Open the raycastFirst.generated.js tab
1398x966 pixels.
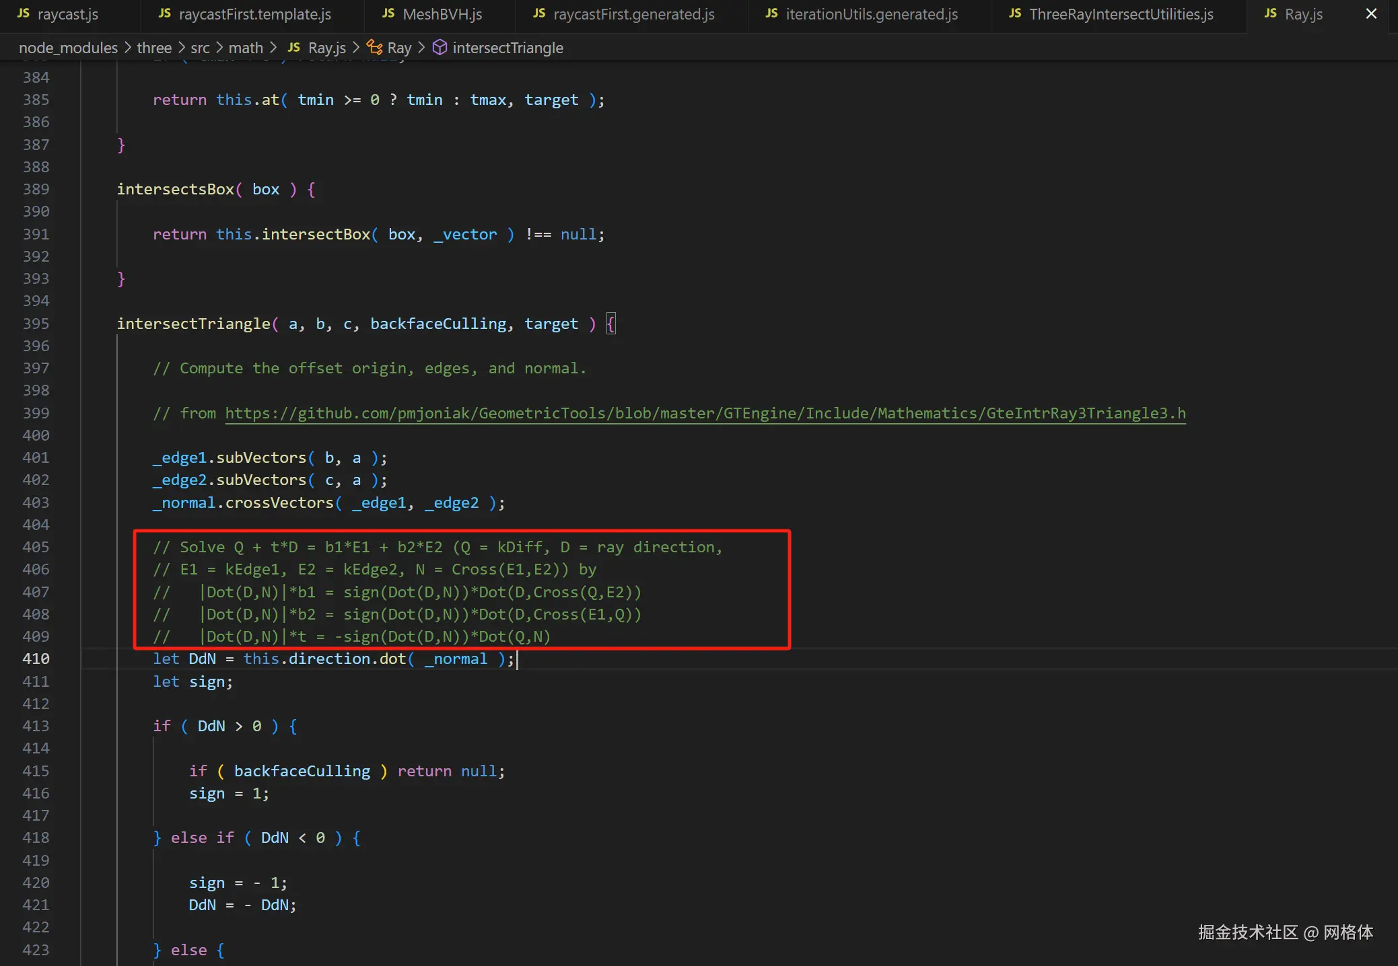click(633, 14)
